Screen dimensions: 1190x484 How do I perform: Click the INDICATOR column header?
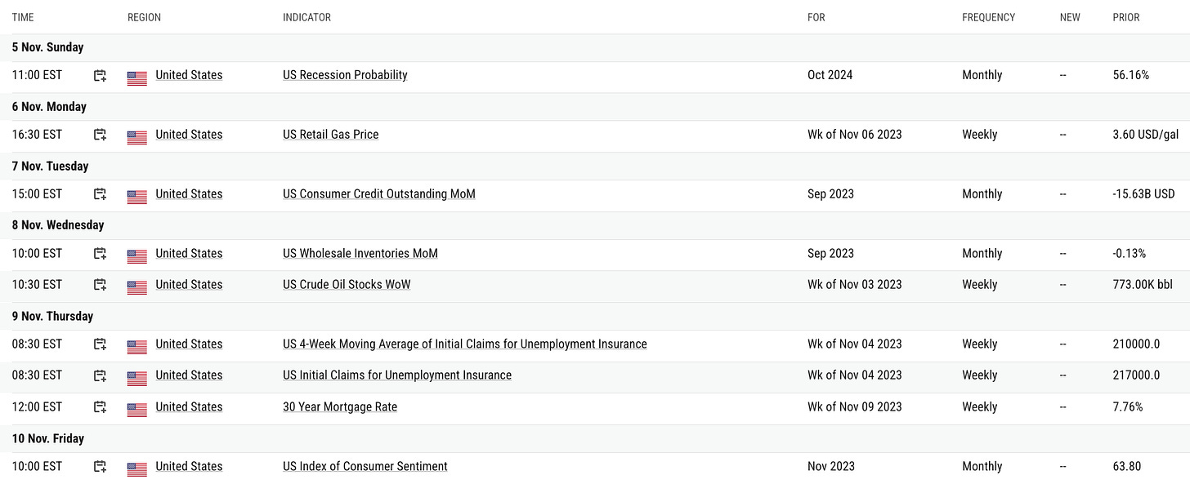point(307,17)
